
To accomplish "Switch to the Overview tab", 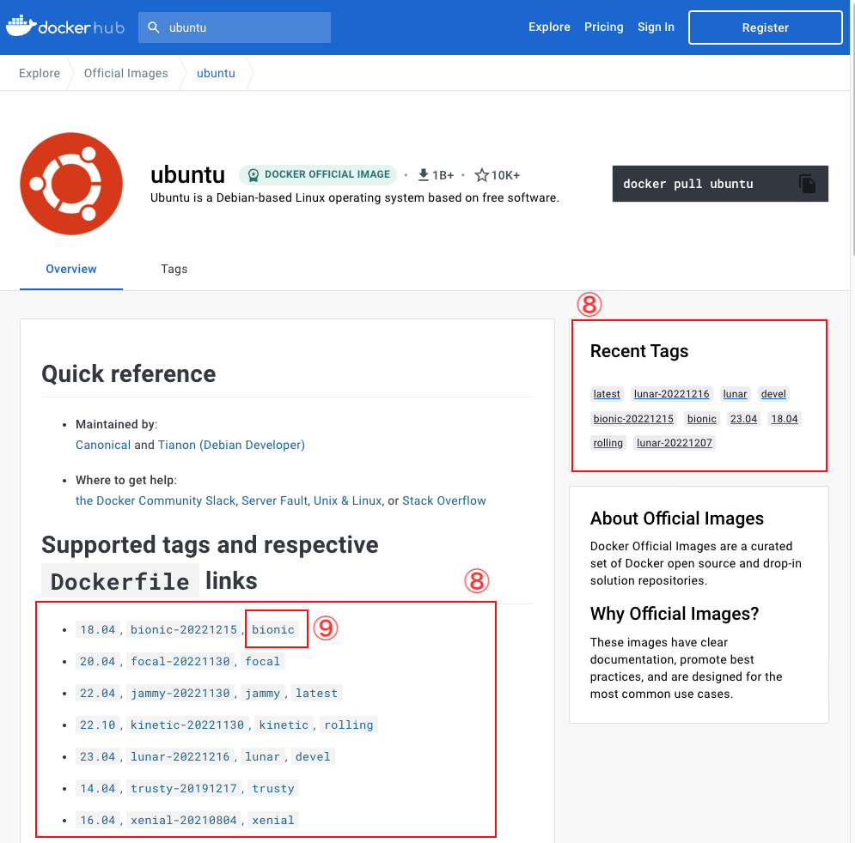I will 70,269.
